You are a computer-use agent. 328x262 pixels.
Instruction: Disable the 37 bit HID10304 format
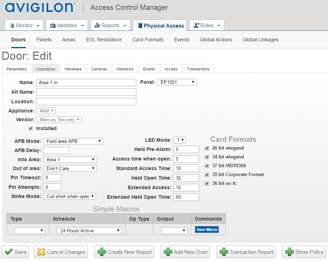point(207,166)
